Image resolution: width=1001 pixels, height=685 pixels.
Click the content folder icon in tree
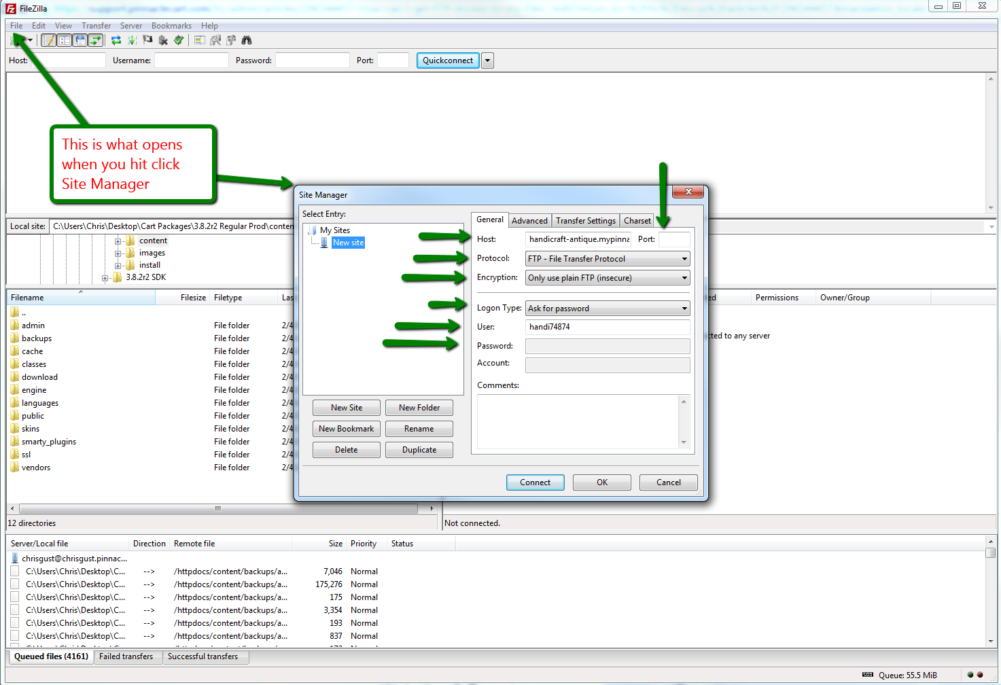tap(130, 241)
